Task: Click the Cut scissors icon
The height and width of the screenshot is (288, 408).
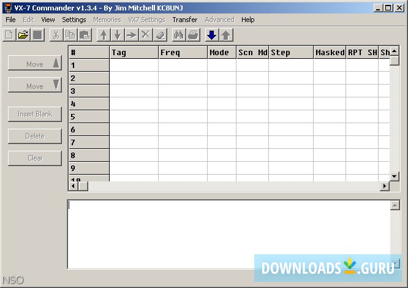Action: (x=56, y=35)
